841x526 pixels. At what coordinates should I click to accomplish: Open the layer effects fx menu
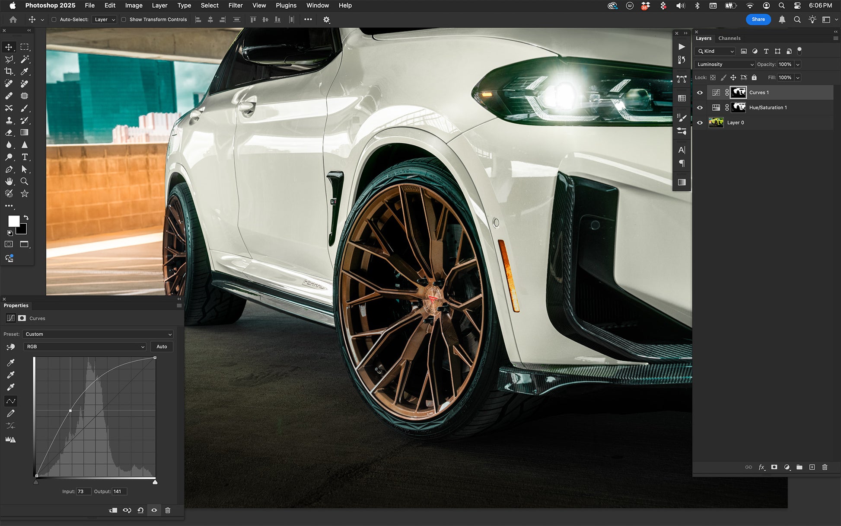click(x=761, y=467)
